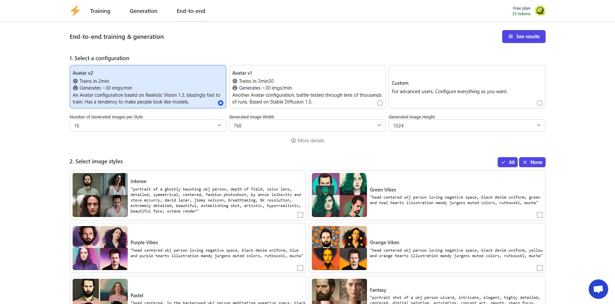This screenshot has width=615, height=304.
Task: Click the Fantasy prompt mentioning ukj person wizard
Action: click(455, 300)
